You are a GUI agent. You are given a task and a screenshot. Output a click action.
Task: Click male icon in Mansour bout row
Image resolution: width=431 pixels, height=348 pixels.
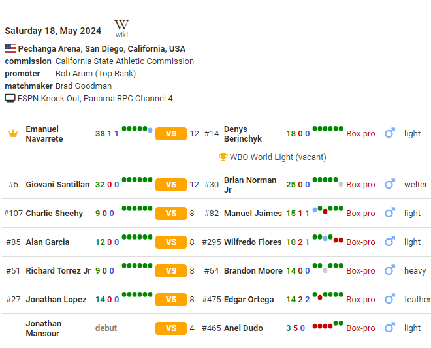390,328
